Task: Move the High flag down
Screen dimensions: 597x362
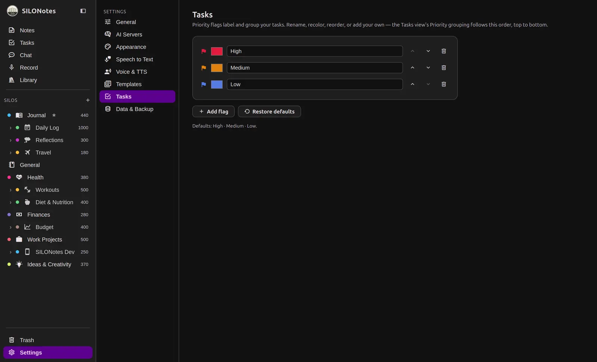Action: [428, 51]
